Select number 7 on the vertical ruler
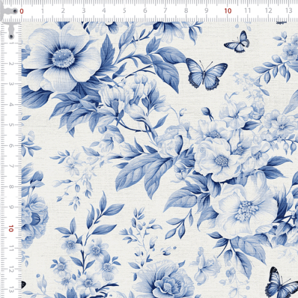This screenshot has height=298, width=298. click(x=11, y=166)
